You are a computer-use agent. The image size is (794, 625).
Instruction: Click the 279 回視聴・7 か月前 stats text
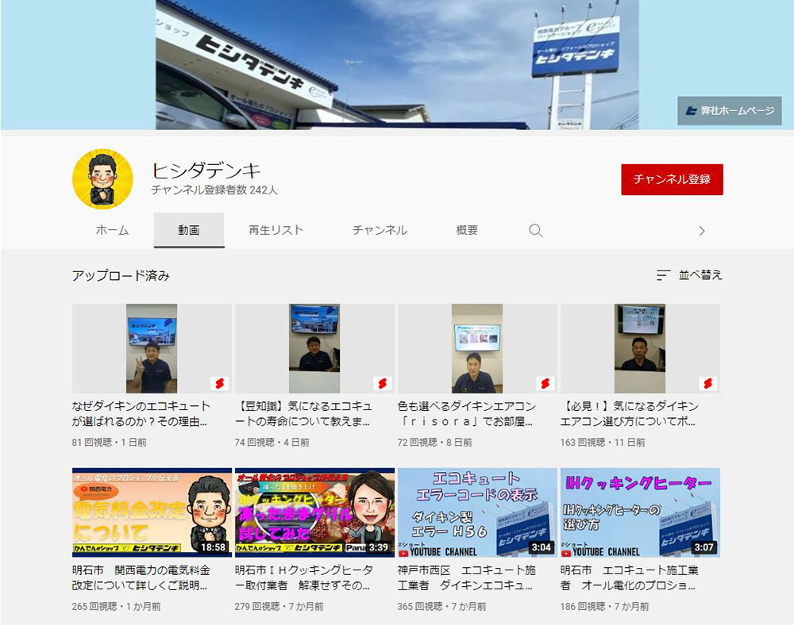(279, 606)
